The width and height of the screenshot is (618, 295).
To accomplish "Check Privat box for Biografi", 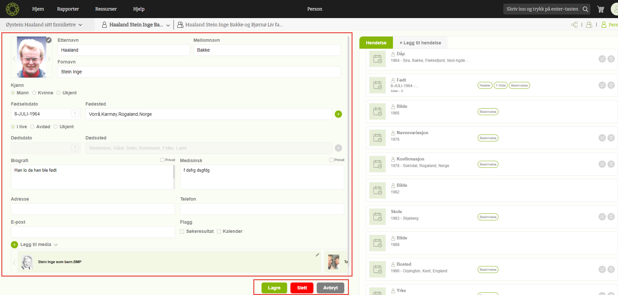I will coord(162,160).
